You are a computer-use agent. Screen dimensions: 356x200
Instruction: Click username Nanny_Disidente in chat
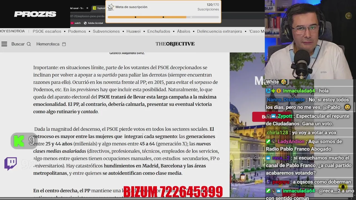286,100
